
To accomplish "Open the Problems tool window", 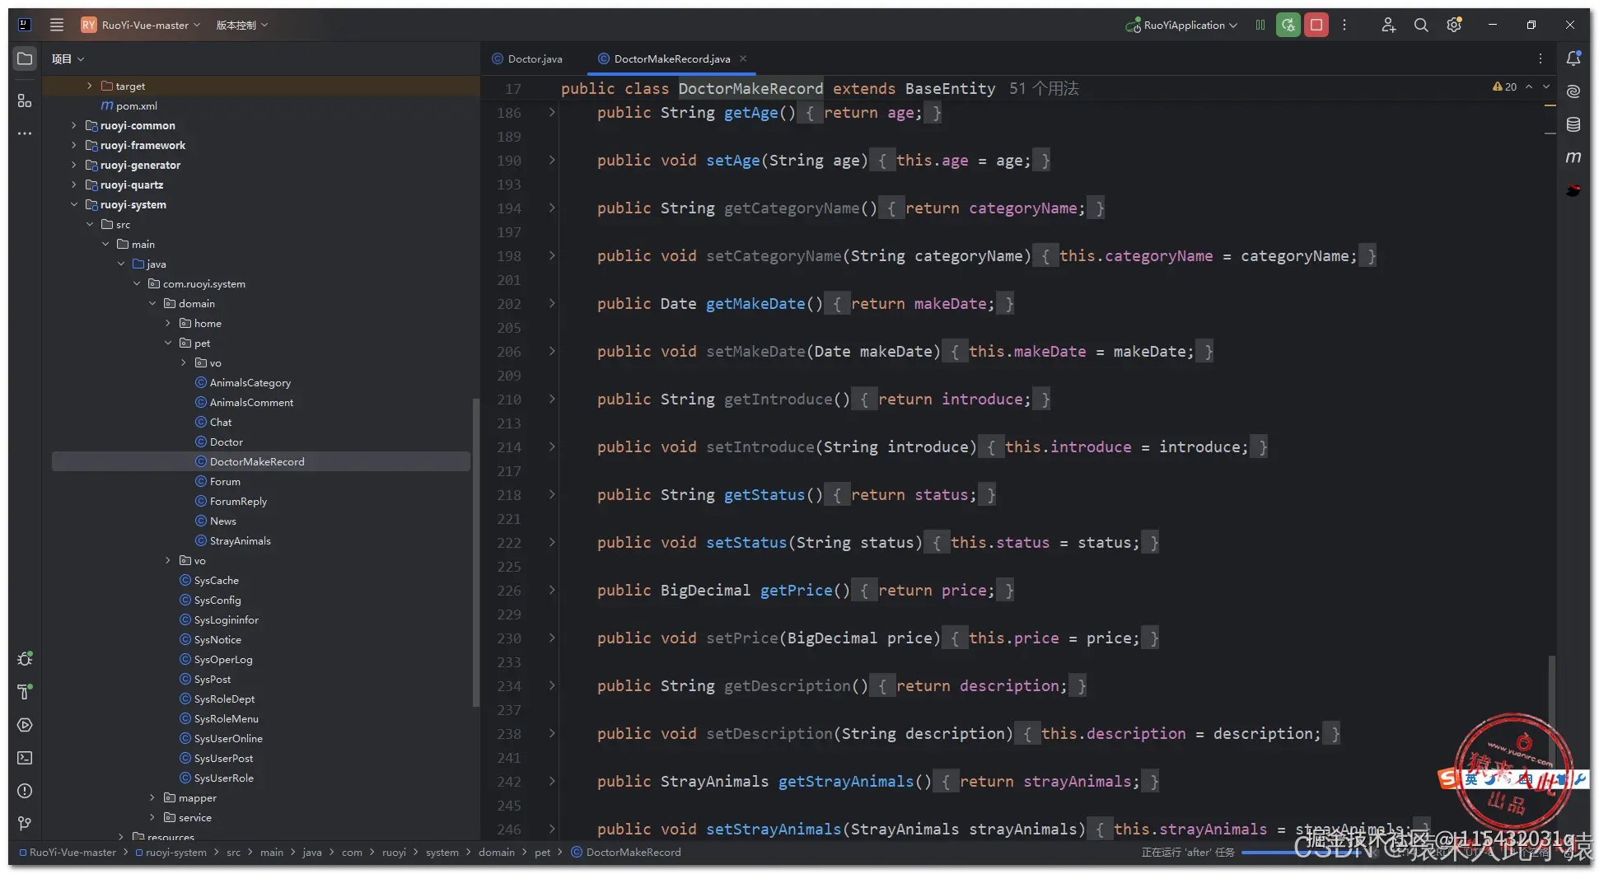I will (x=25, y=791).
